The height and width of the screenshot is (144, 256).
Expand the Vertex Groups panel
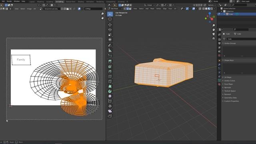[230, 43]
